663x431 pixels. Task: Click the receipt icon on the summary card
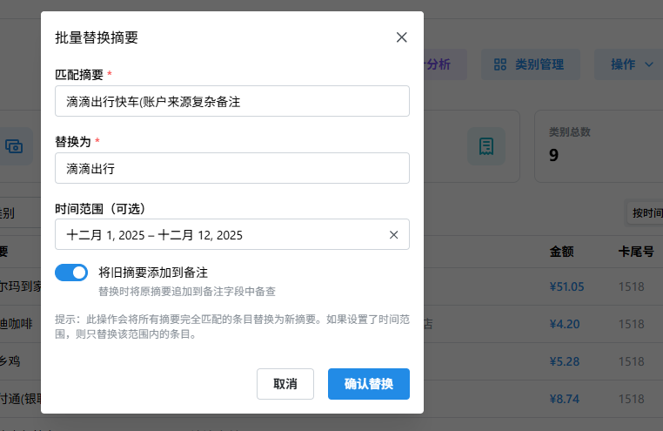point(486,146)
